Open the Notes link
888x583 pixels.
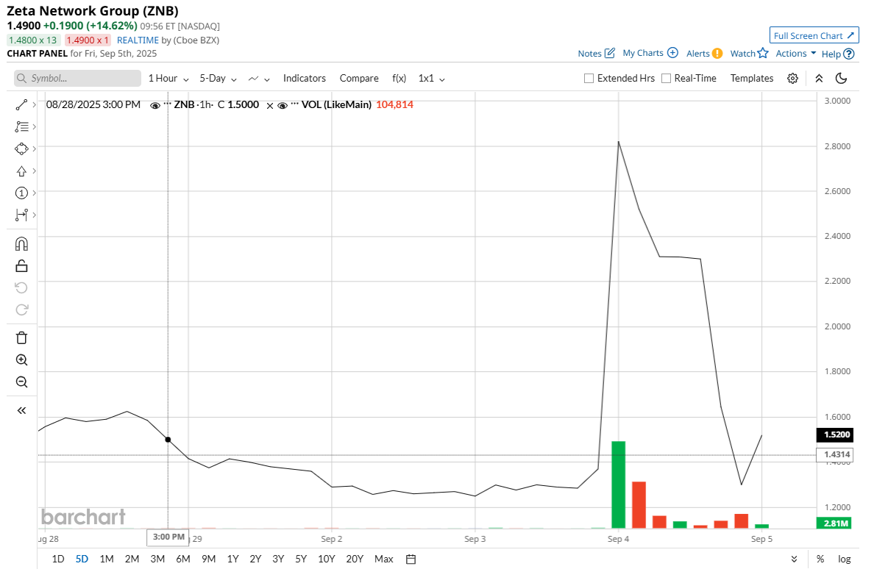click(590, 53)
